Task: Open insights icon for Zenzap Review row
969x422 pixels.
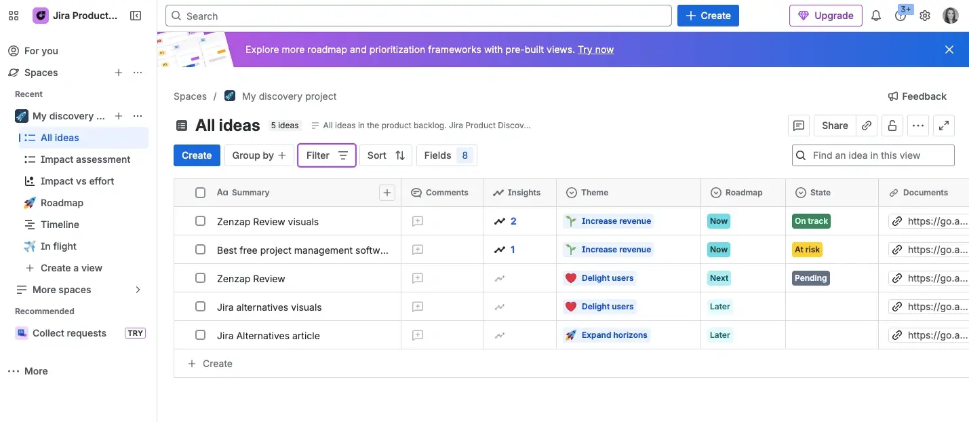Action: [500, 278]
